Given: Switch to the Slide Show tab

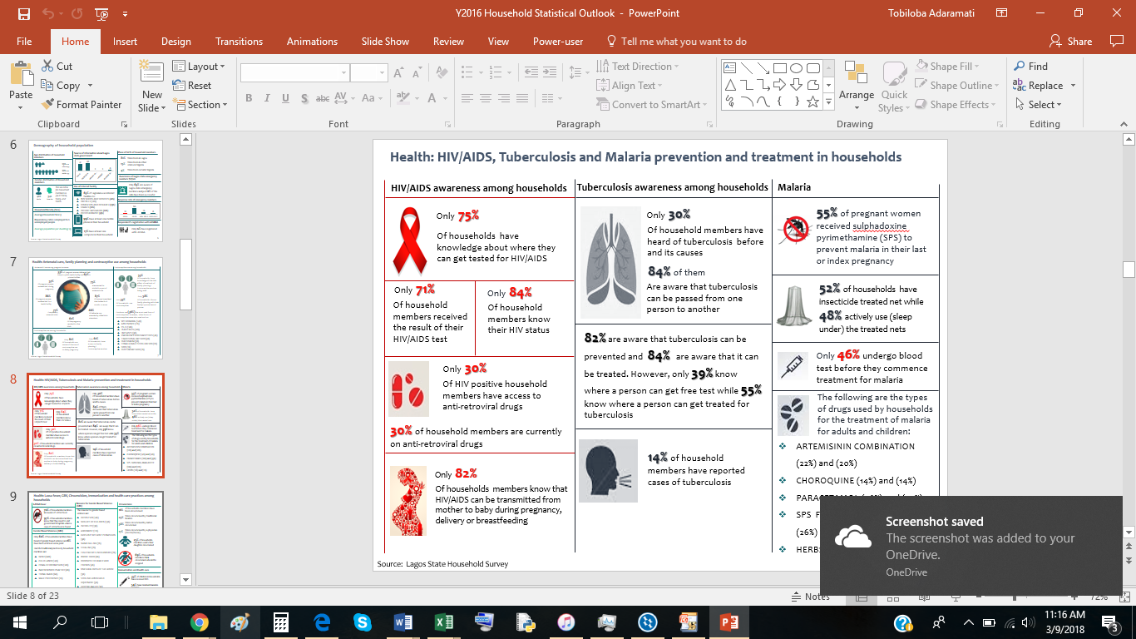Looking at the screenshot, I should click(385, 42).
